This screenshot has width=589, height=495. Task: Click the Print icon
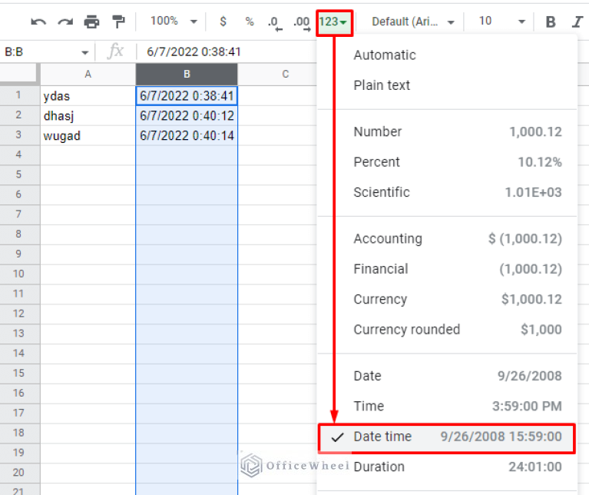tap(91, 22)
